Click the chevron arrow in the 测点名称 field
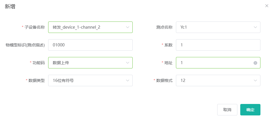This screenshot has width=274, height=118. pyautogui.click(x=255, y=27)
